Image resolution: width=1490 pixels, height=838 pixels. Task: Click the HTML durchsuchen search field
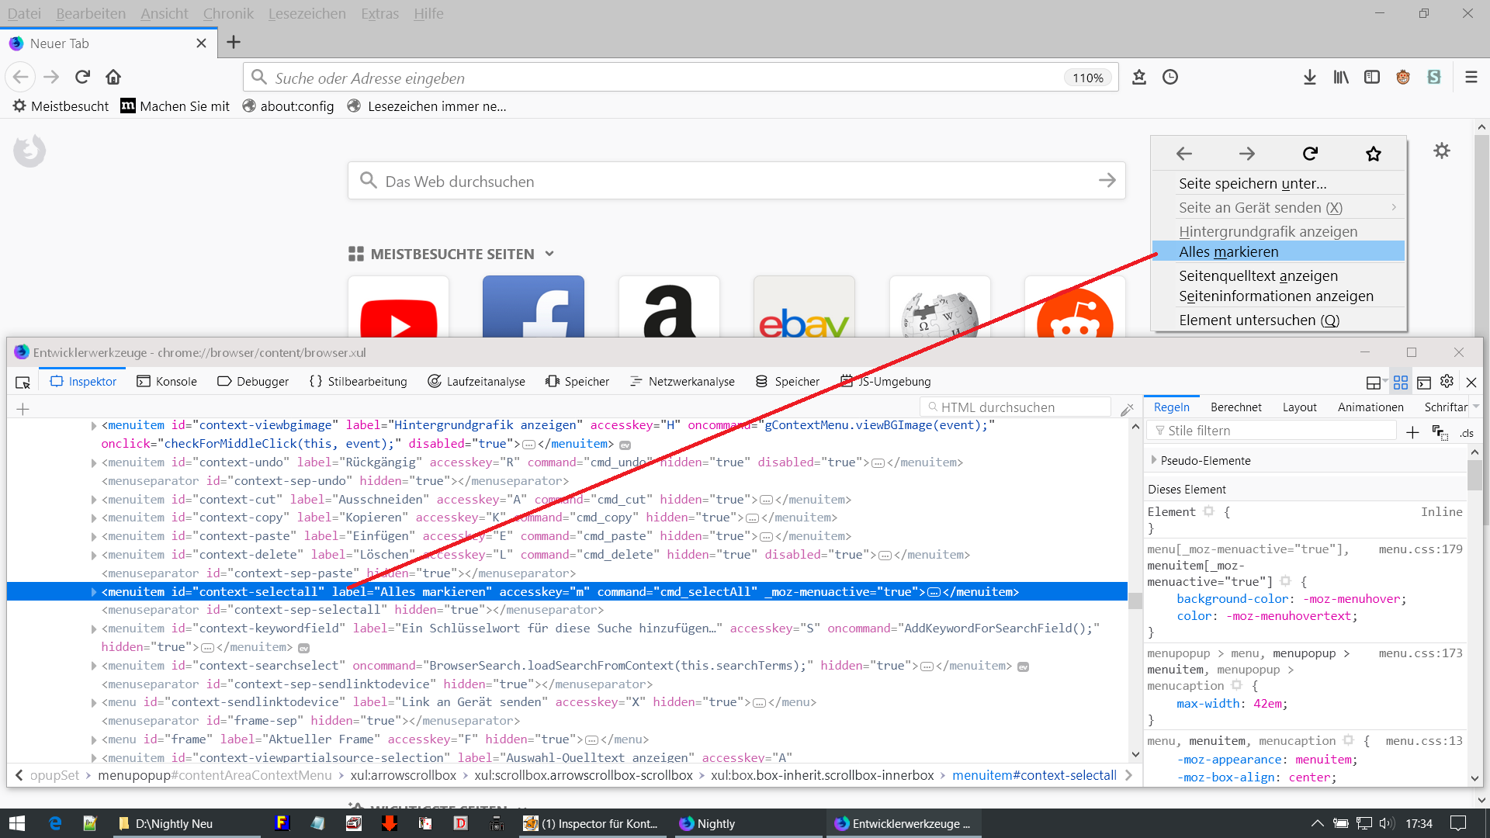tap(1017, 407)
